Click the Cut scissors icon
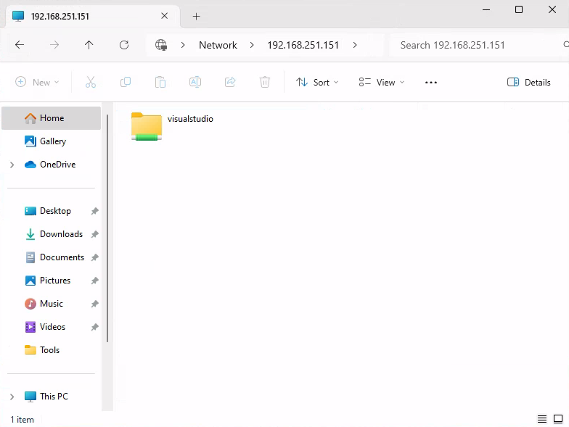 (x=91, y=83)
